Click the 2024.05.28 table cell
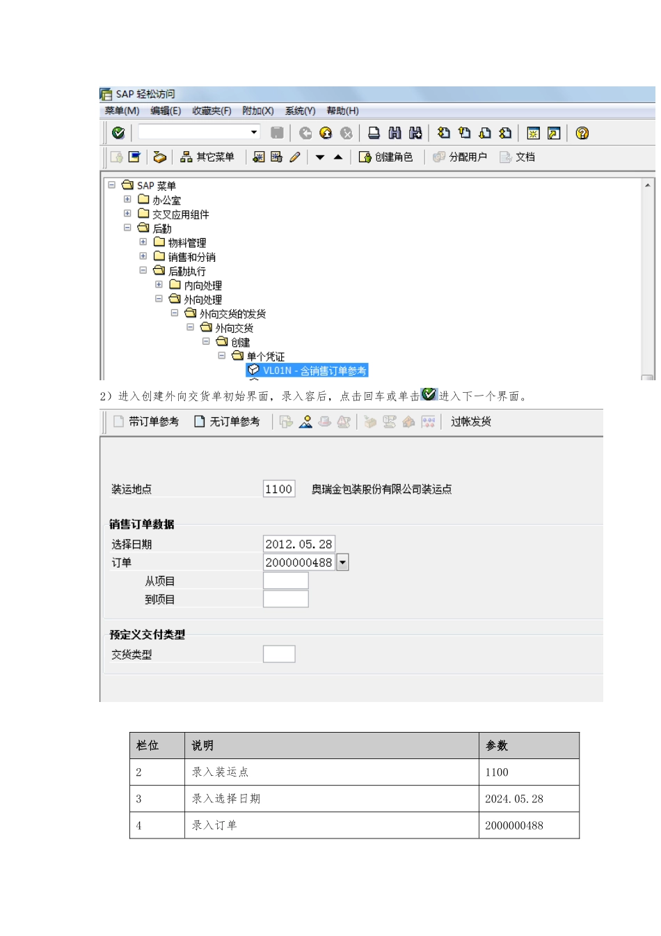661x936 pixels. tap(529, 799)
